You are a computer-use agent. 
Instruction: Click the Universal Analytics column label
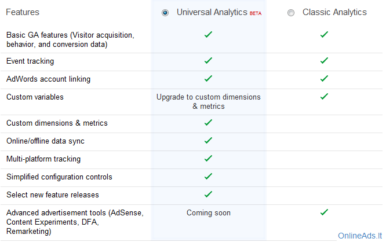coord(212,12)
